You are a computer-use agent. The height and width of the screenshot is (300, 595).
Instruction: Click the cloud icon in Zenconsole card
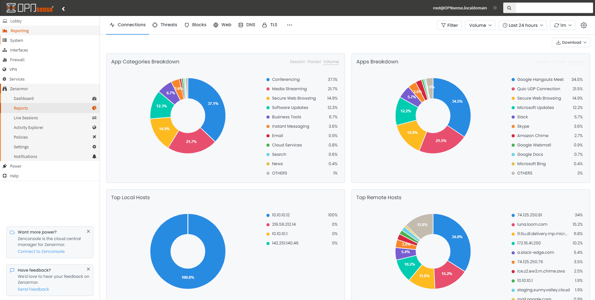tap(12, 232)
